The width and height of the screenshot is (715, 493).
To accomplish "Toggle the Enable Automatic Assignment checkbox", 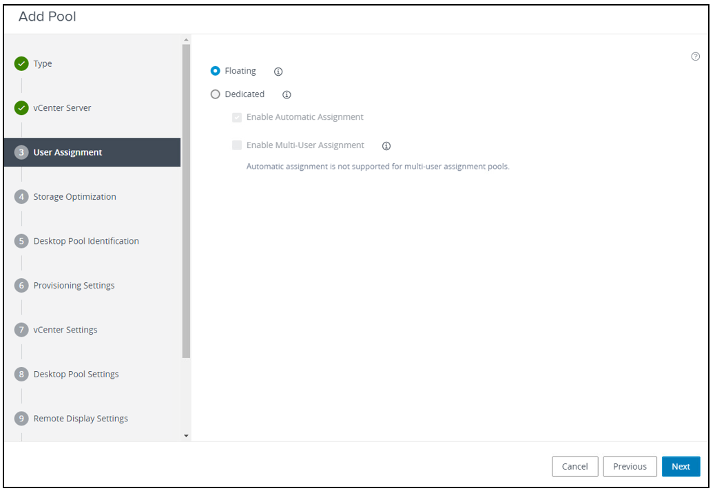I will (x=237, y=117).
